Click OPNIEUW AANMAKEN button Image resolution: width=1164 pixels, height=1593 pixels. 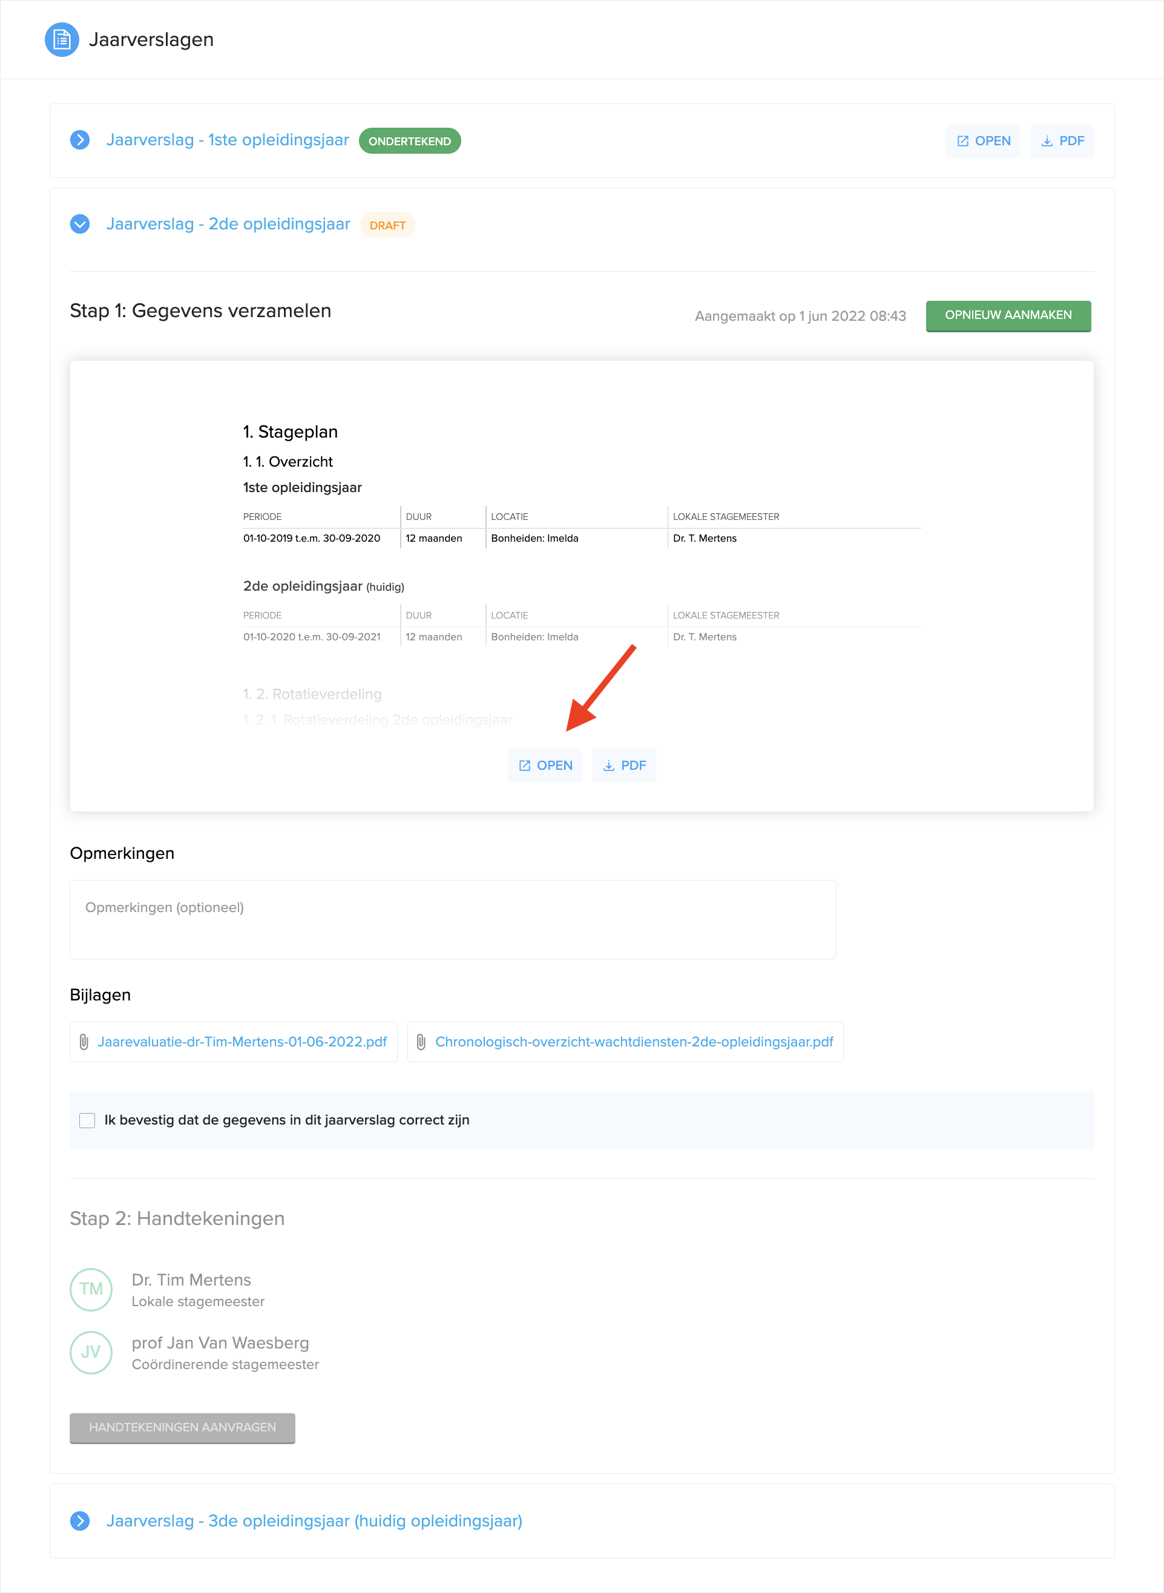click(1008, 316)
